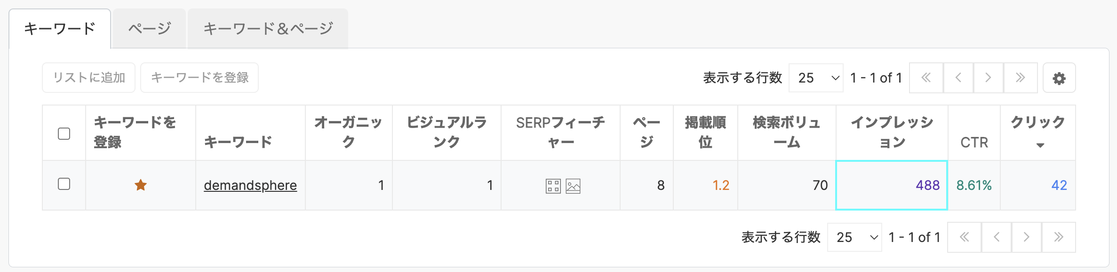Select the highlighted 488 impressions cell
Viewport: 1117px width, 272px height.
(x=892, y=185)
